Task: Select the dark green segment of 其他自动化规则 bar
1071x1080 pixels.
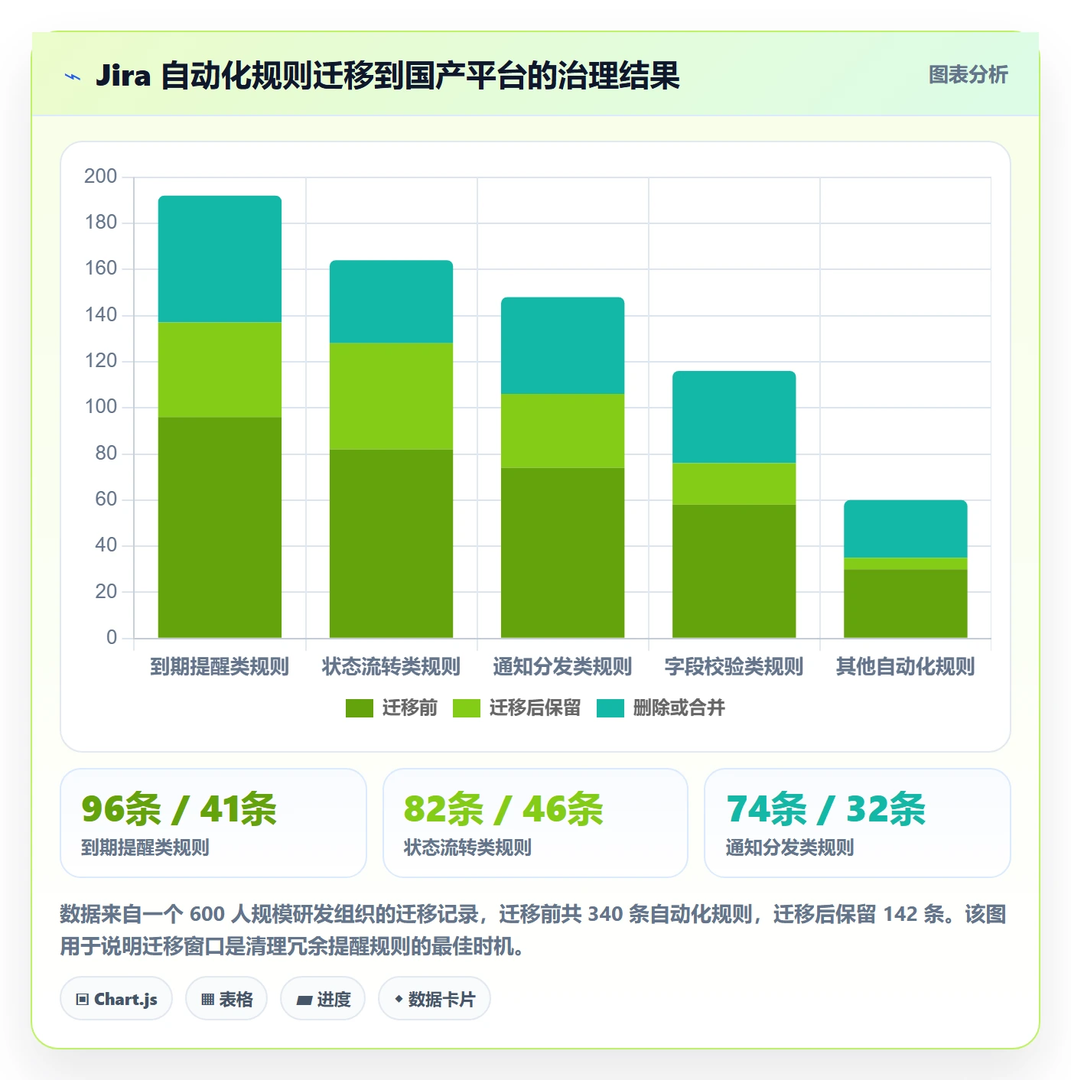Action: 905,603
